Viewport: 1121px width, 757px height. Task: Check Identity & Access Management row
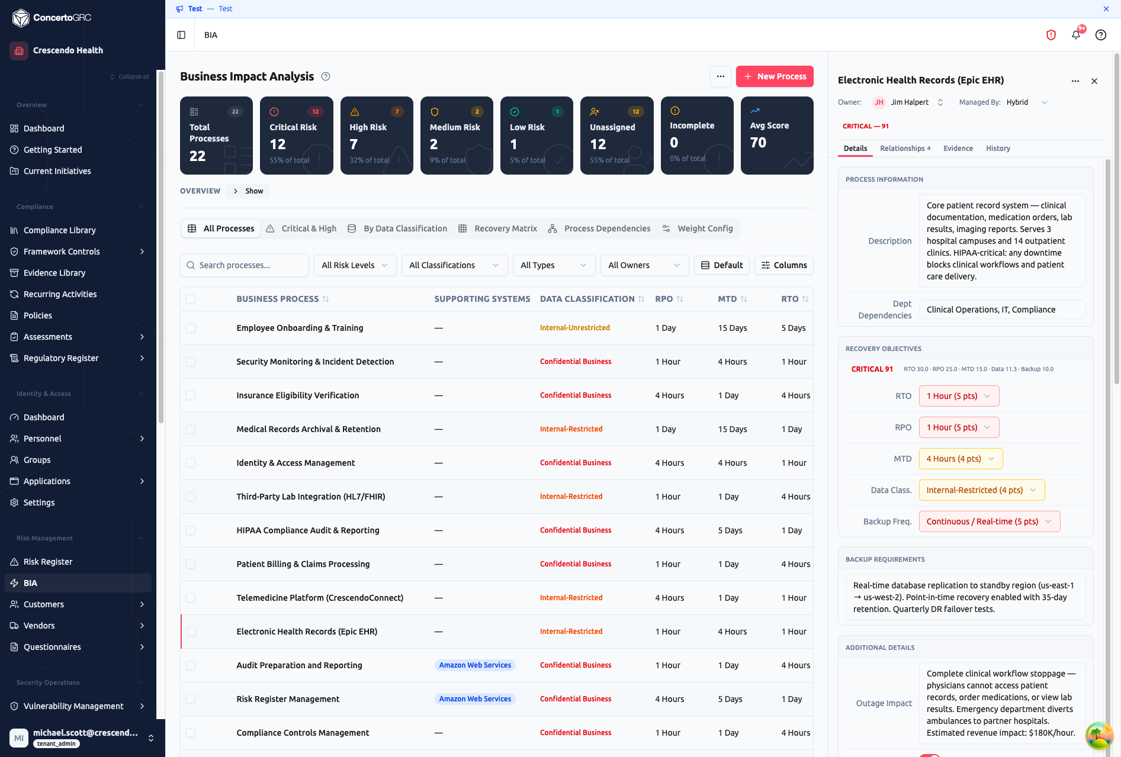[191, 463]
